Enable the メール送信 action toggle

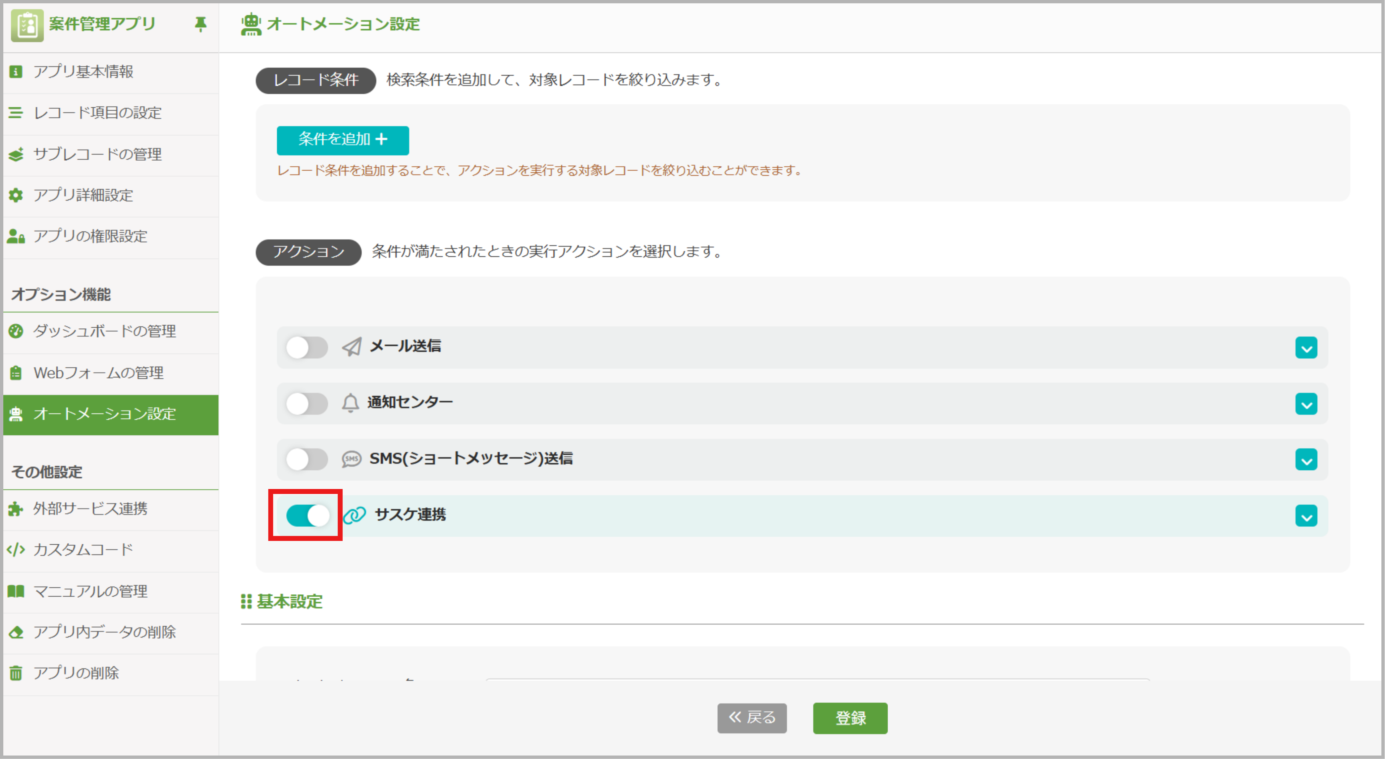pos(307,347)
